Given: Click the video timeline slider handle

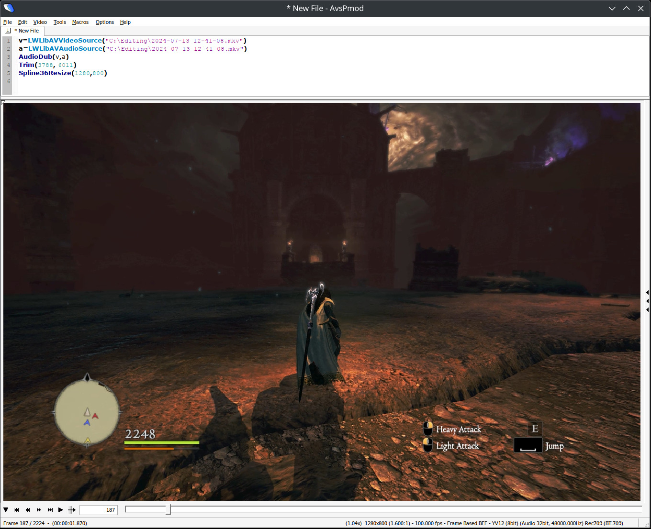Looking at the screenshot, I should (168, 510).
